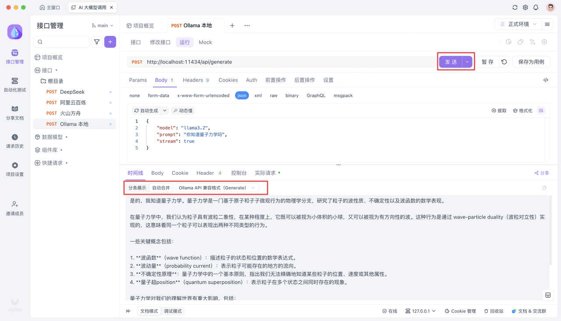This screenshot has height=321, width=561.
Task: Click the Apifox logo at top left
Action: [x=15, y=32]
